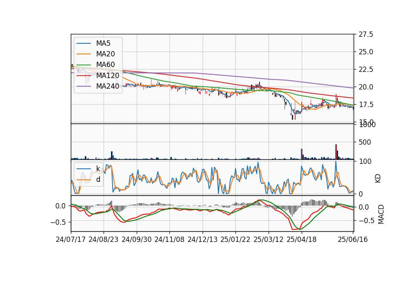The height and width of the screenshot is (282, 393).
Task: Click the d legend label in KD panel
Action: [x=98, y=179]
